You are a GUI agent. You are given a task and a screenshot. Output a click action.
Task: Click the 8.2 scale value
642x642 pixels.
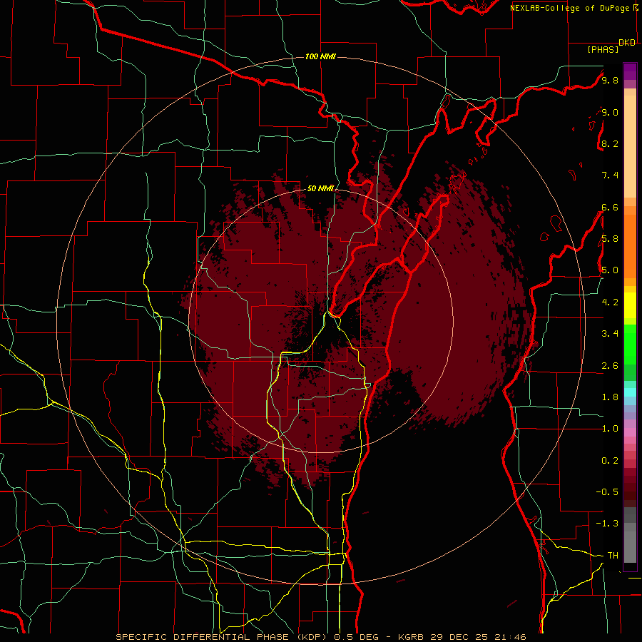pos(610,143)
